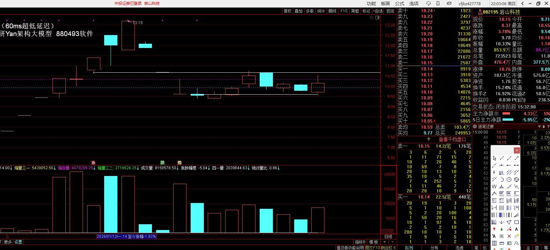Select the GP lines tool
This screenshot has width=550, height=250.
pos(502,194)
